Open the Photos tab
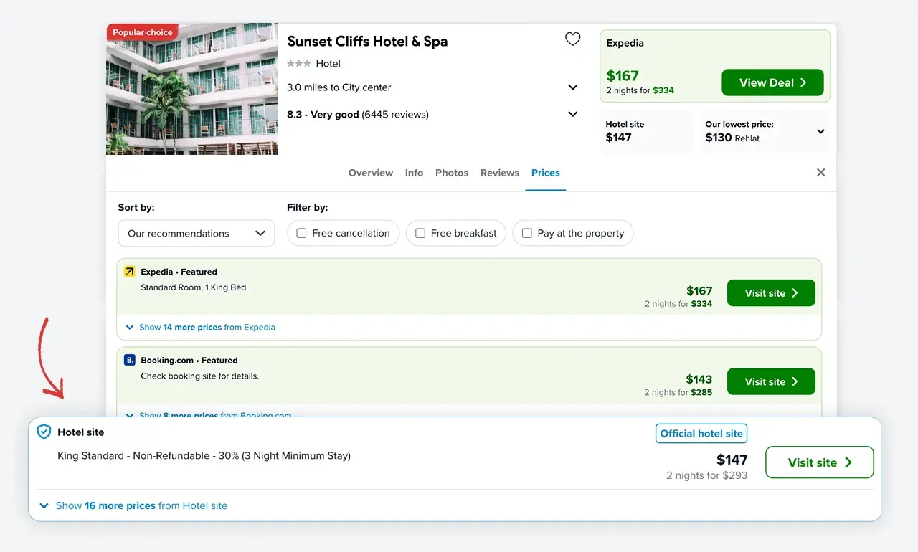The height and width of the screenshot is (552, 918). (x=451, y=173)
